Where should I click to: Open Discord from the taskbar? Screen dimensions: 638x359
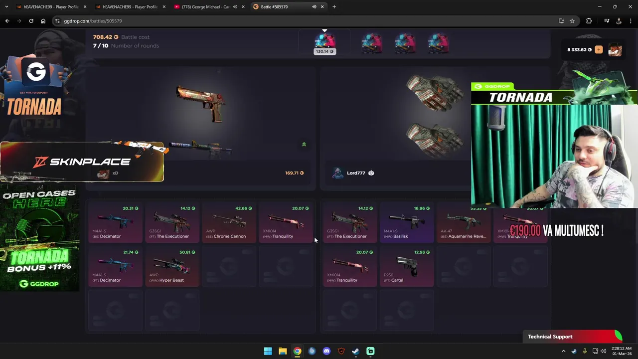[326, 351]
